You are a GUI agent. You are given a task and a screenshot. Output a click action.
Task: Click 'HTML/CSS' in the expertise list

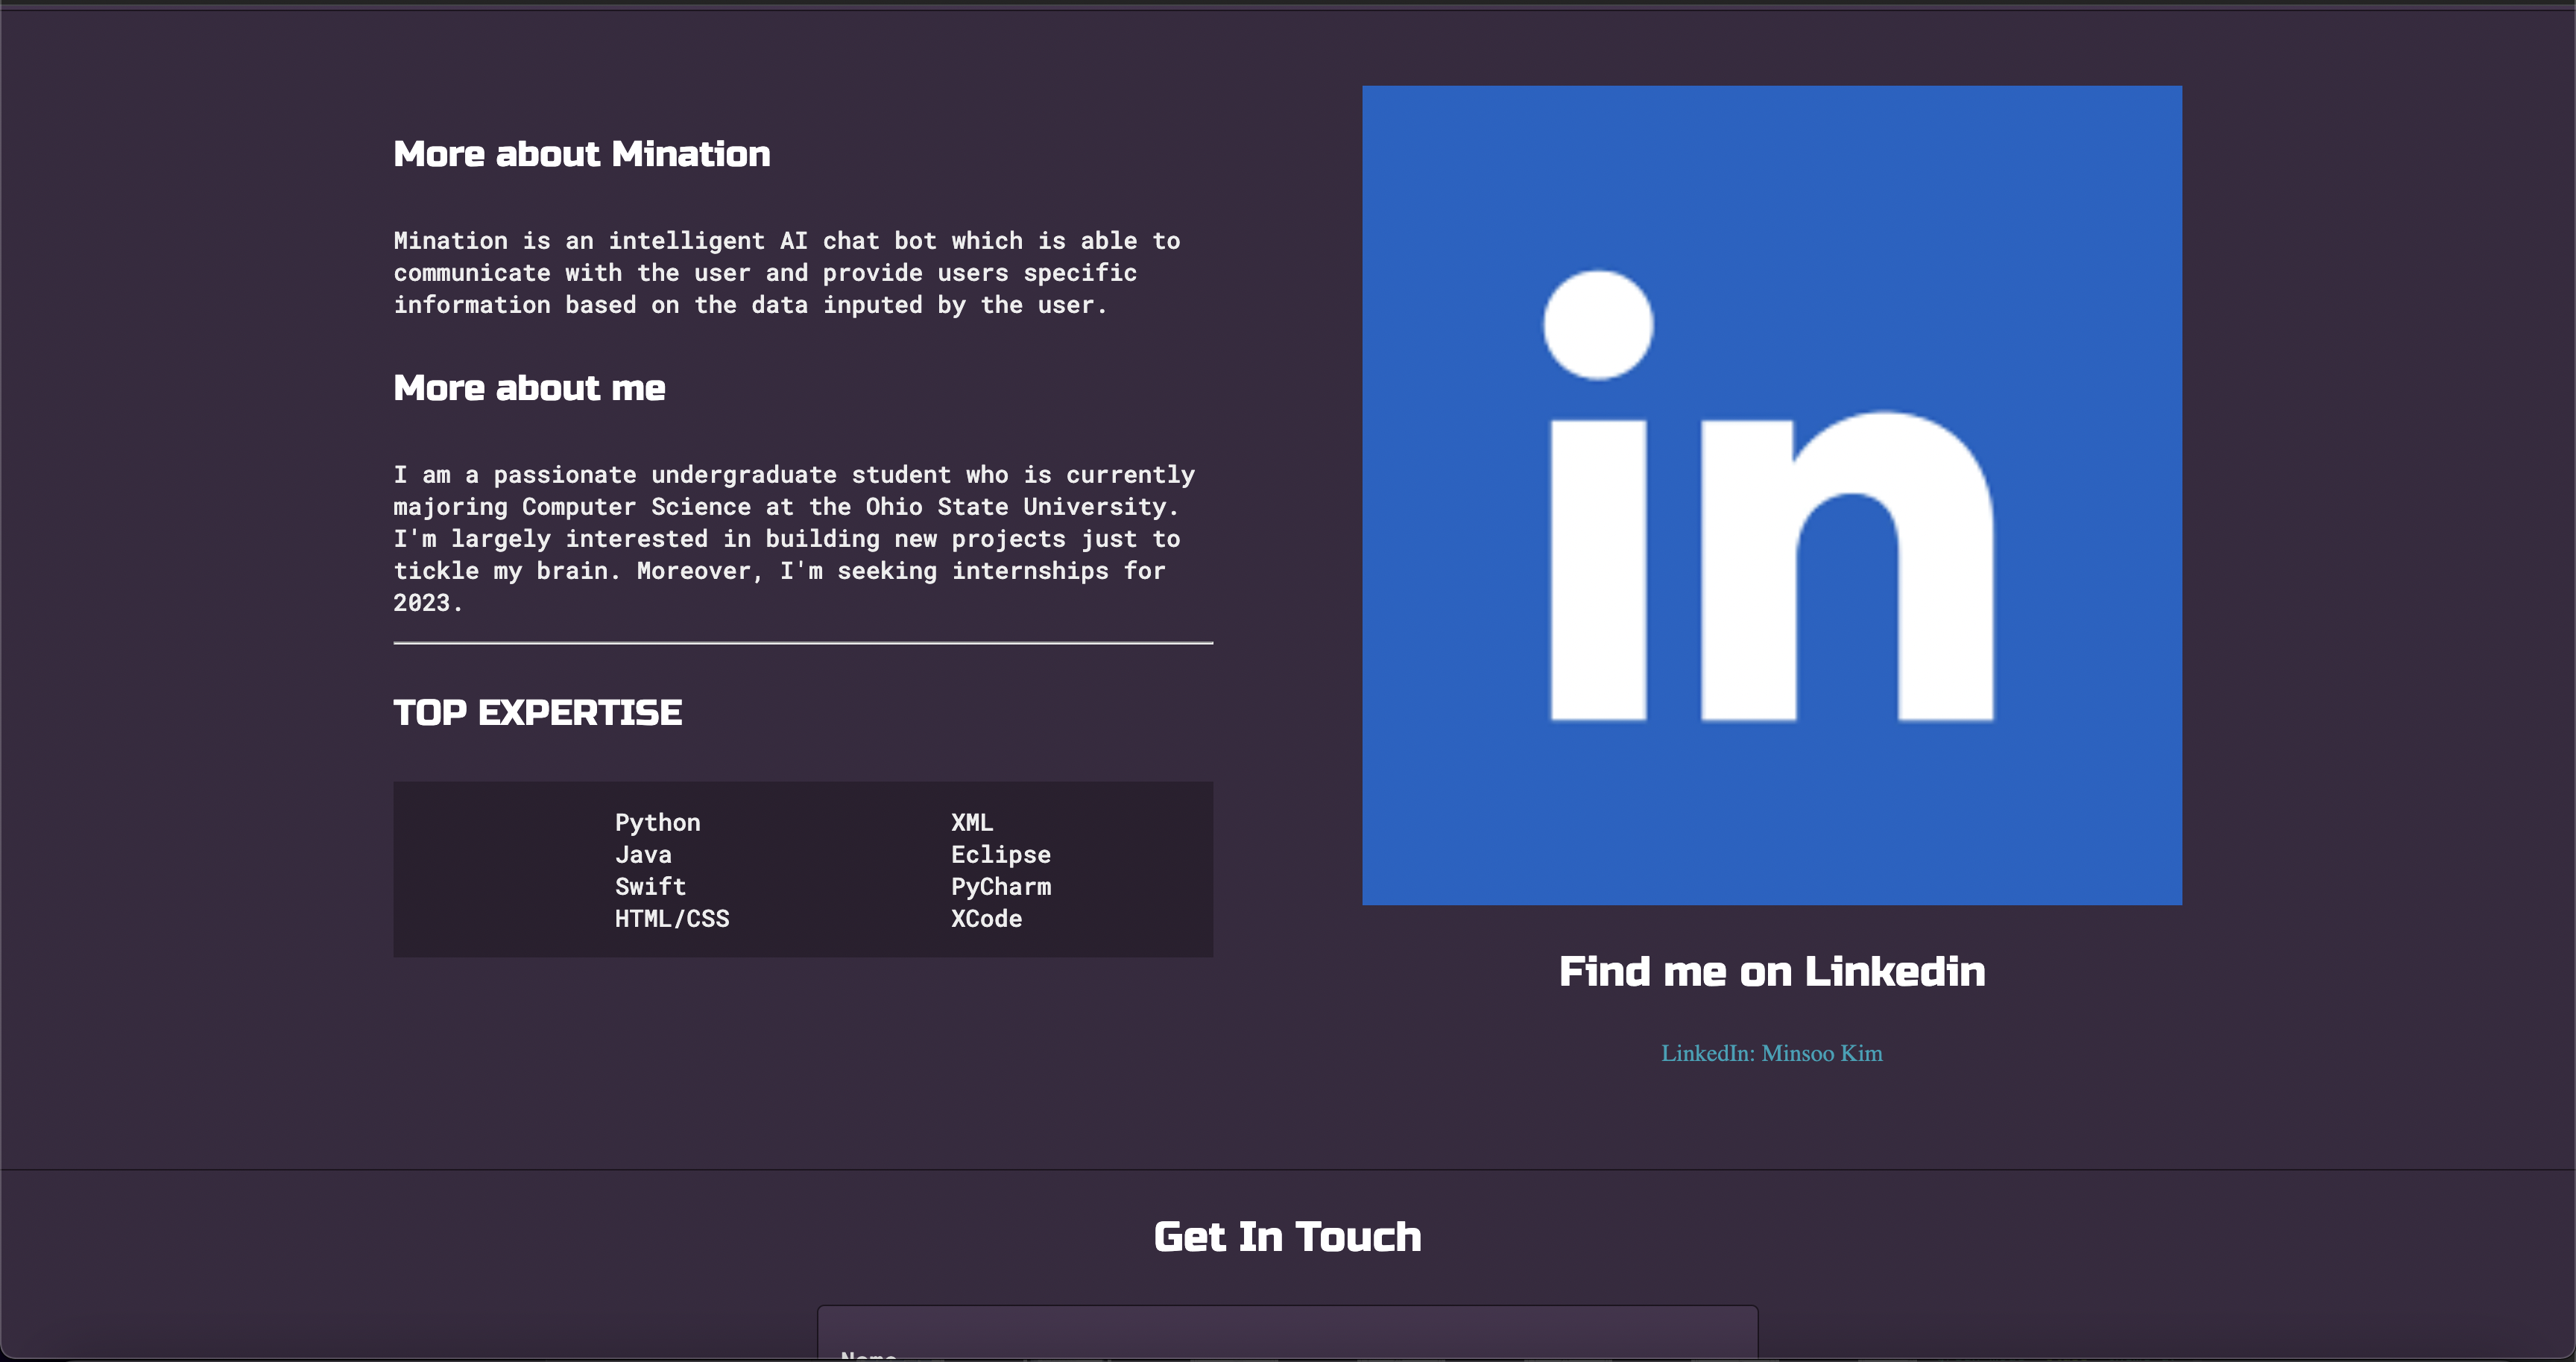[672, 919]
